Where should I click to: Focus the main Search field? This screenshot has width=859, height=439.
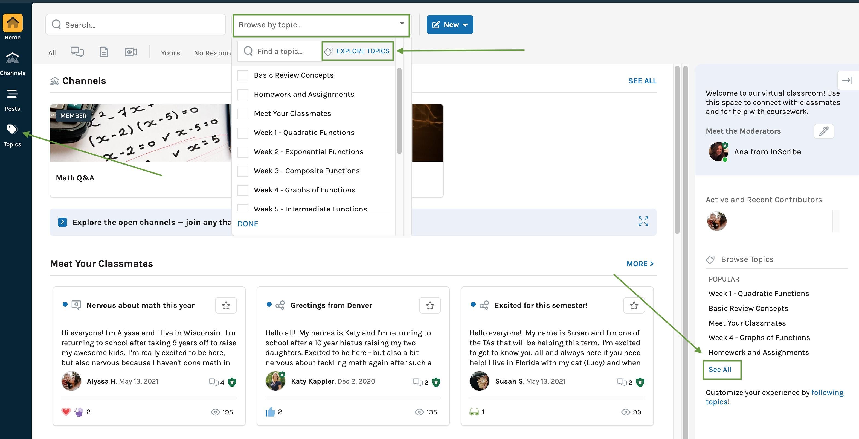coord(136,25)
